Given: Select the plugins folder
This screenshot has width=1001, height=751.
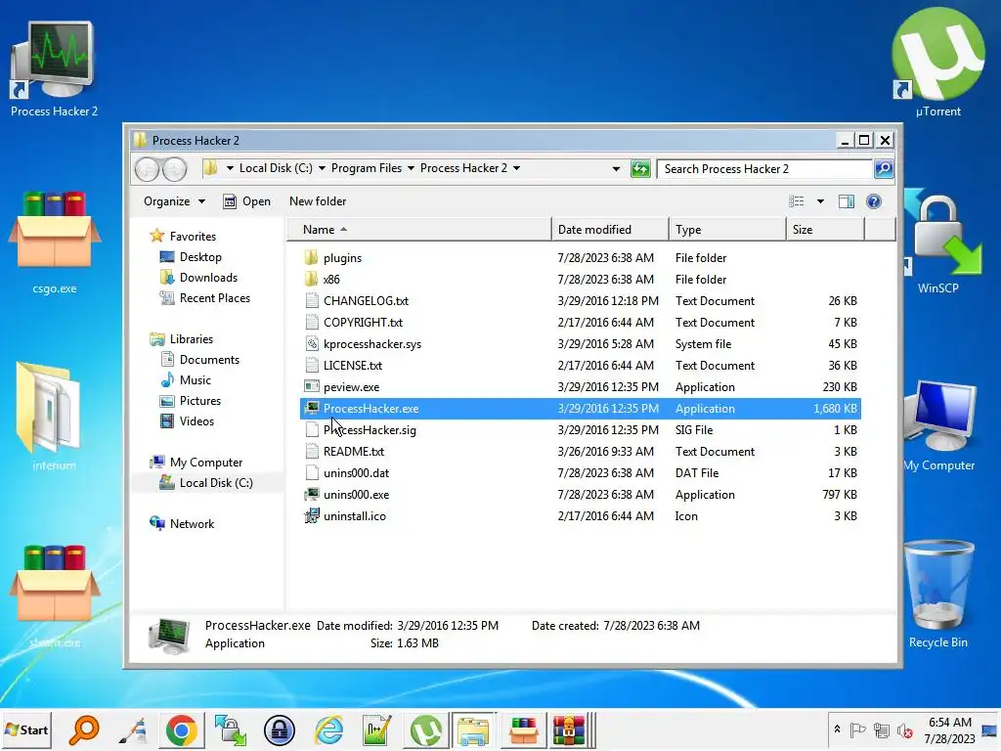Looking at the screenshot, I should click(581, 258).
